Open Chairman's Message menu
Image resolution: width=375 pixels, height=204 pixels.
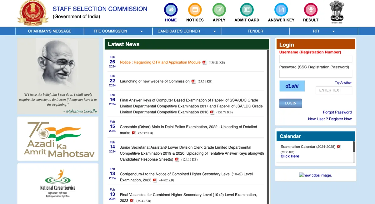(x=50, y=31)
